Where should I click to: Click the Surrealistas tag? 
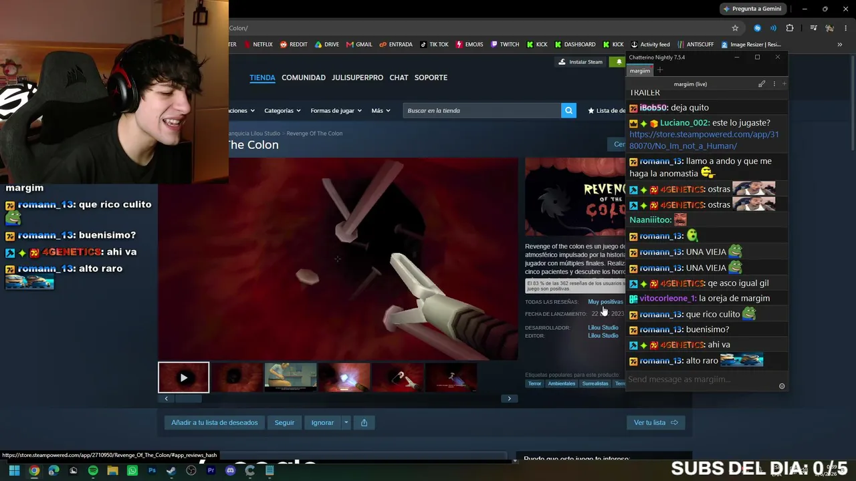pos(595,383)
